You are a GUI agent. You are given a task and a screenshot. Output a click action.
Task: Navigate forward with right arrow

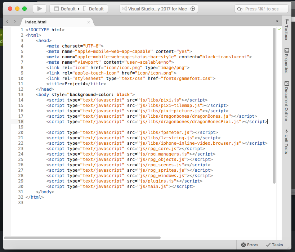pos(14,22)
